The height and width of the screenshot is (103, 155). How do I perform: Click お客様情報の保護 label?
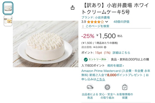pos(125,96)
